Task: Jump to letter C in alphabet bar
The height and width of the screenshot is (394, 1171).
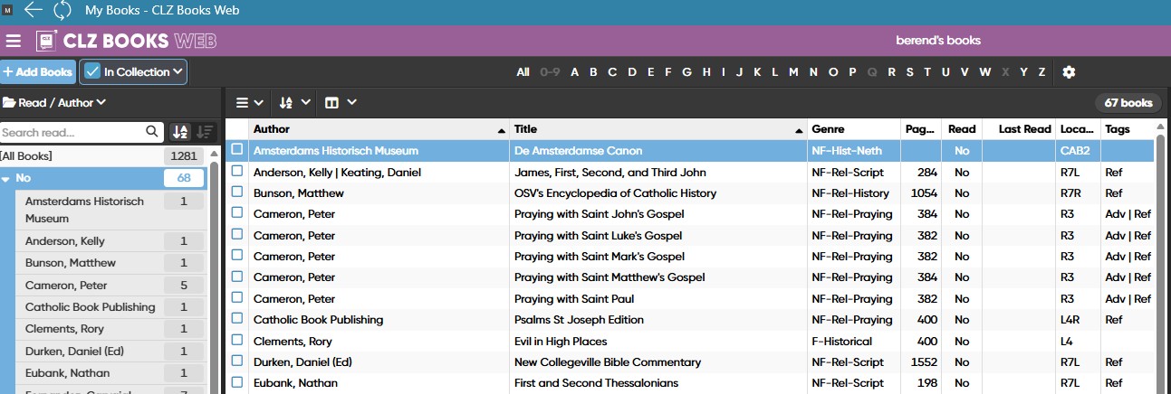Action: (612, 72)
